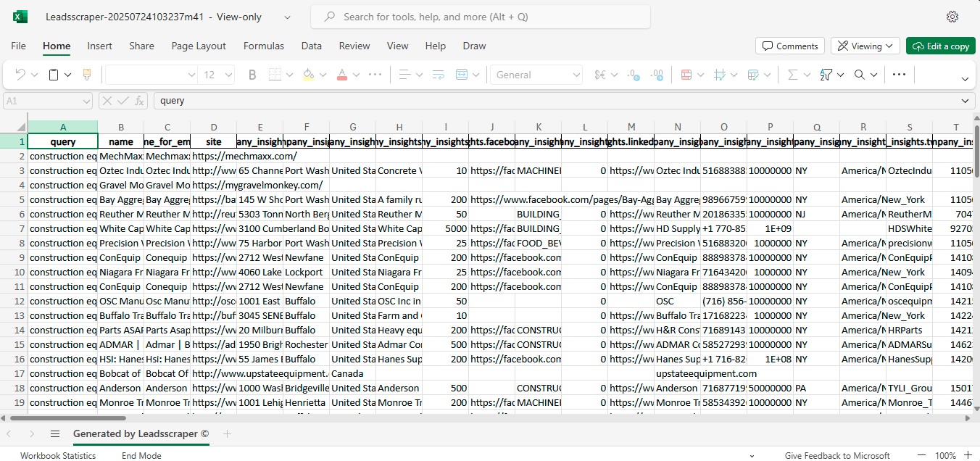Expand the Name Box dropdown
980x461 pixels.
tap(86, 101)
